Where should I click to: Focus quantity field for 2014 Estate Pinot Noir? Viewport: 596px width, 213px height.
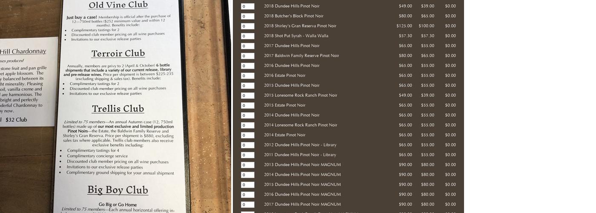click(x=247, y=135)
